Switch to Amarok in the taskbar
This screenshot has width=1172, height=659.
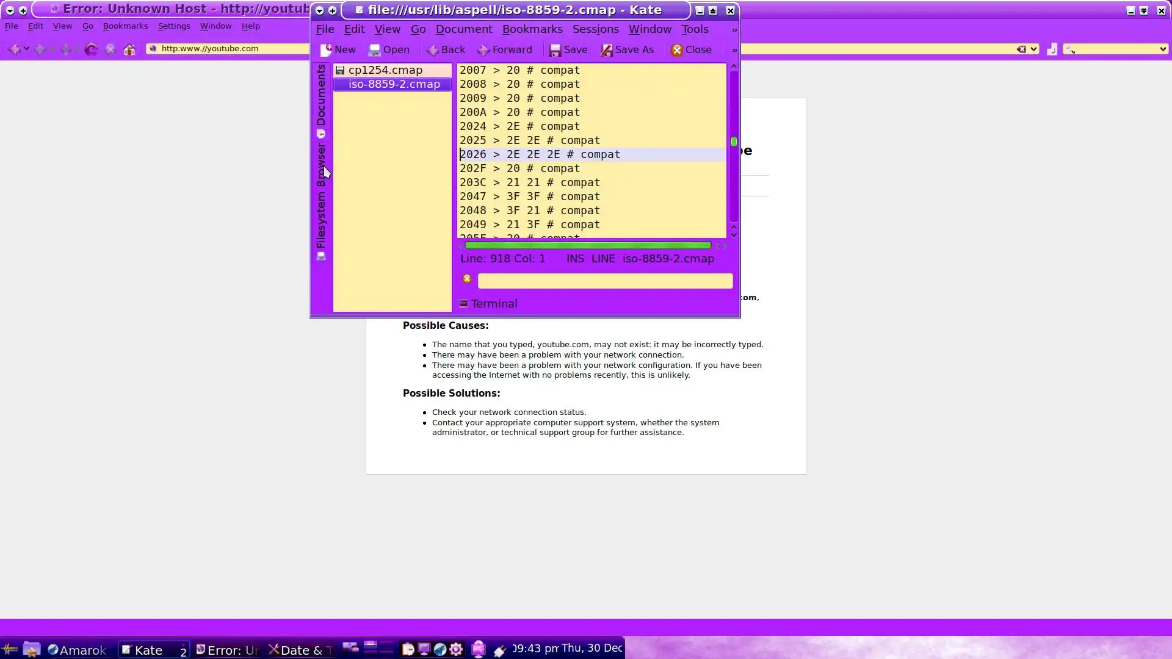(77, 650)
